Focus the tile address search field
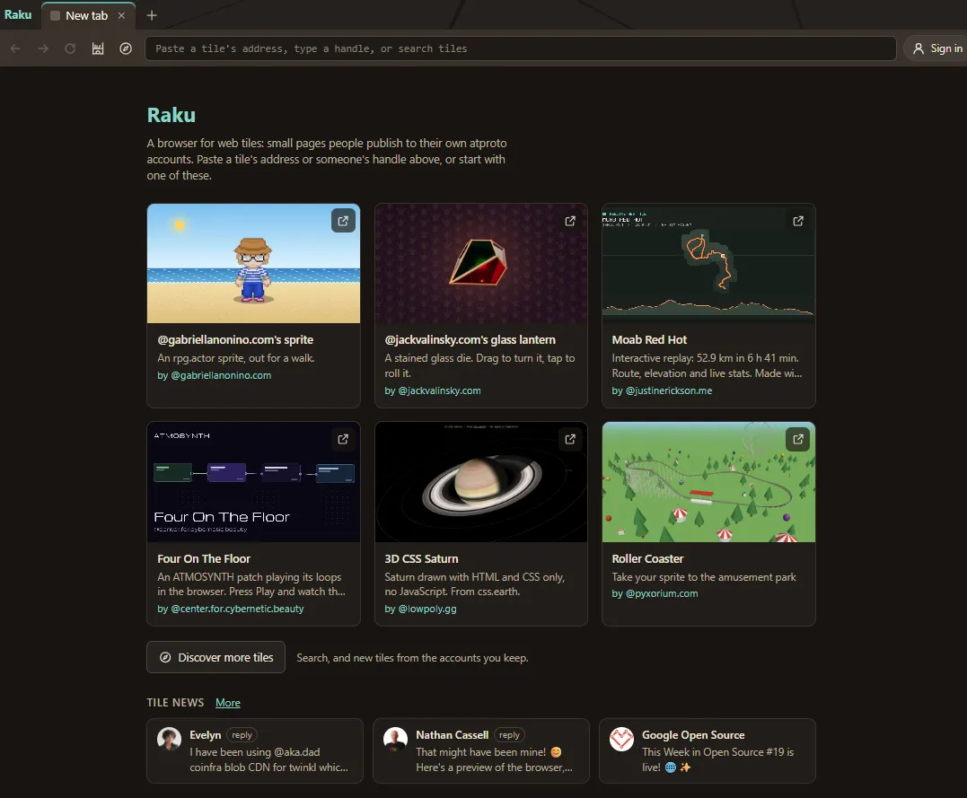The height and width of the screenshot is (798, 967). (x=521, y=48)
